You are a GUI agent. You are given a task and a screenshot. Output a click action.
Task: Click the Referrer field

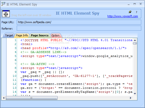(x=79, y=28)
